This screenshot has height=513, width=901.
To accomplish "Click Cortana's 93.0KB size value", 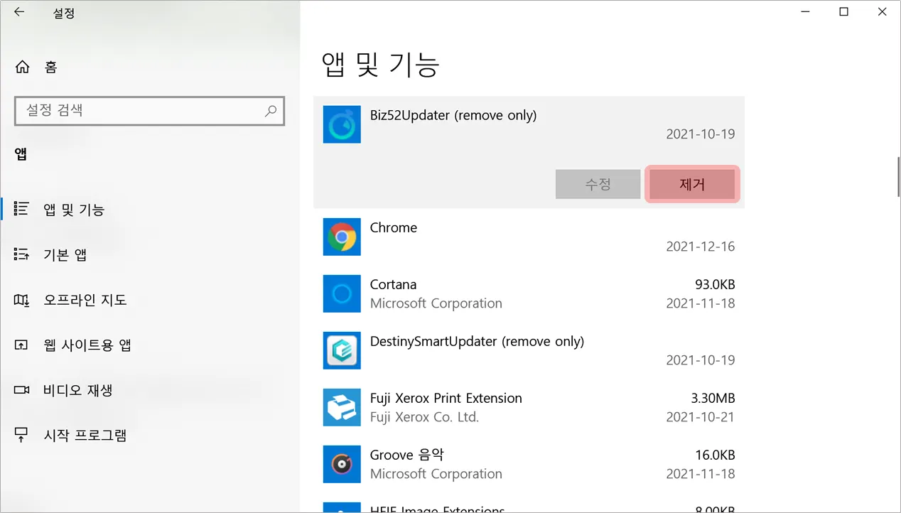I will (x=715, y=284).
